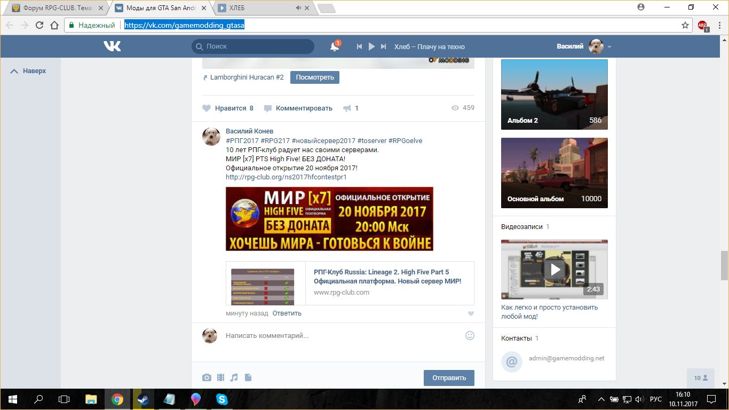Attach a video with film icon
The height and width of the screenshot is (410, 729).
[221, 377]
